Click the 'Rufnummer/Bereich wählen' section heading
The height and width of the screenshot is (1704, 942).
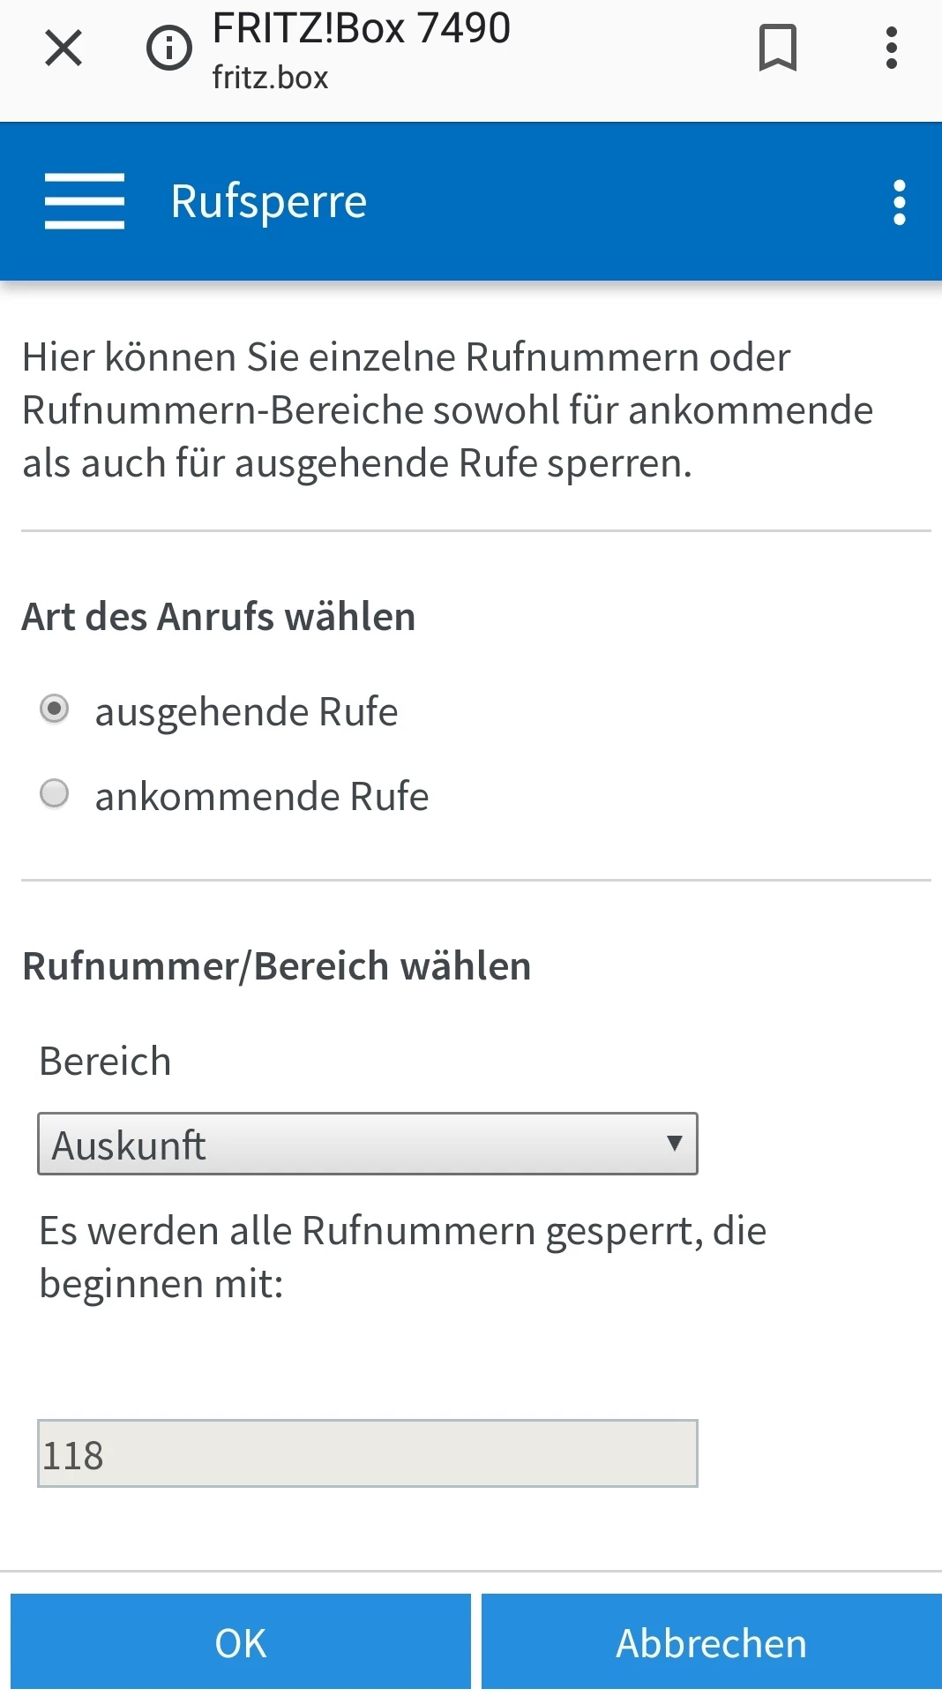coord(276,965)
